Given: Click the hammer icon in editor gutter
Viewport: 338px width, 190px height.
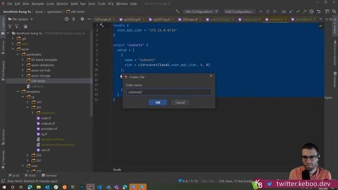Looking at the screenshot, I should tap(102, 25).
